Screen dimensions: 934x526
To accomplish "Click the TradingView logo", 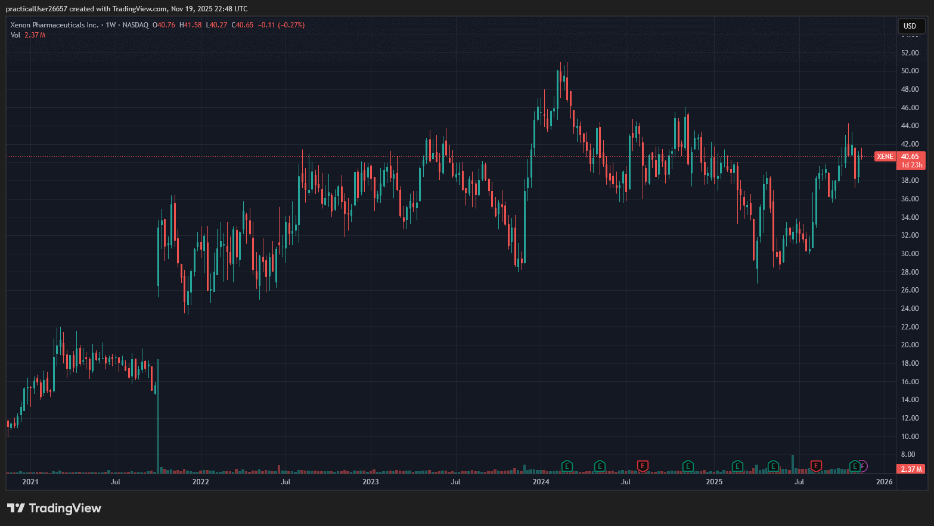I will [x=54, y=508].
